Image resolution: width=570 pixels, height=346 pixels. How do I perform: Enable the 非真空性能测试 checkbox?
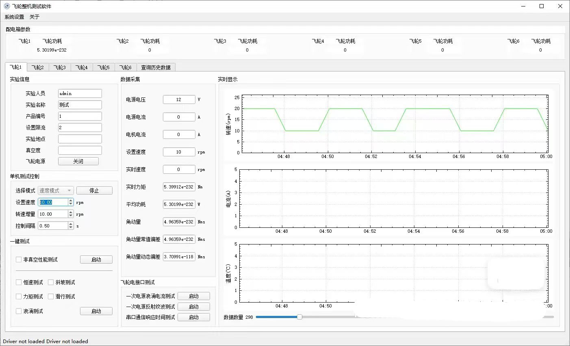pyautogui.click(x=19, y=259)
